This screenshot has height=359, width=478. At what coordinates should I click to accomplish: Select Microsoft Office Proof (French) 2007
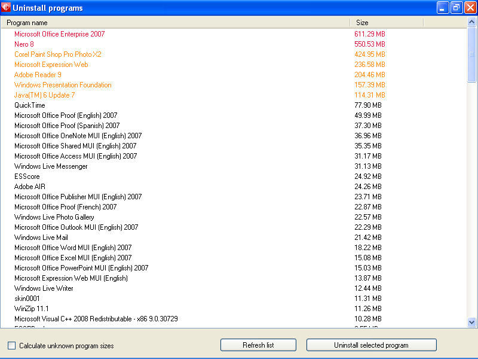[x=66, y=207]
